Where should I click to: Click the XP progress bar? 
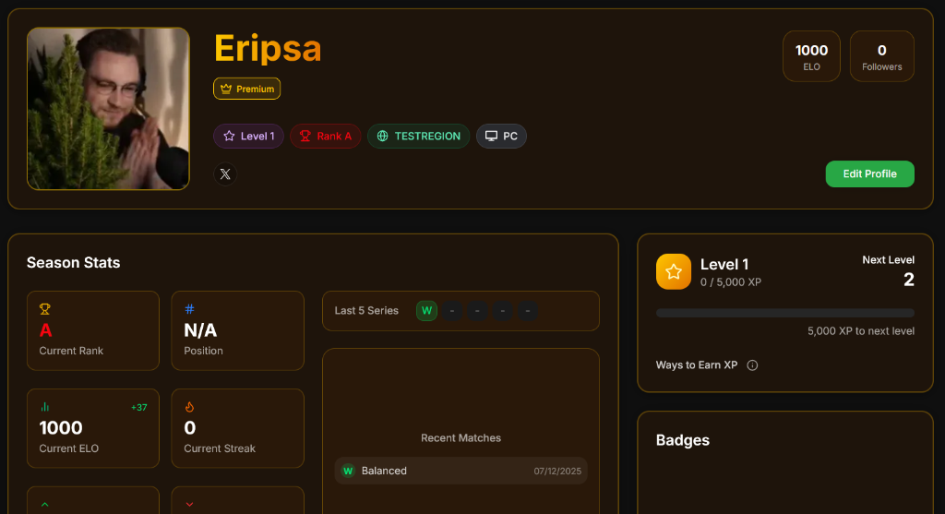(784, 313)
